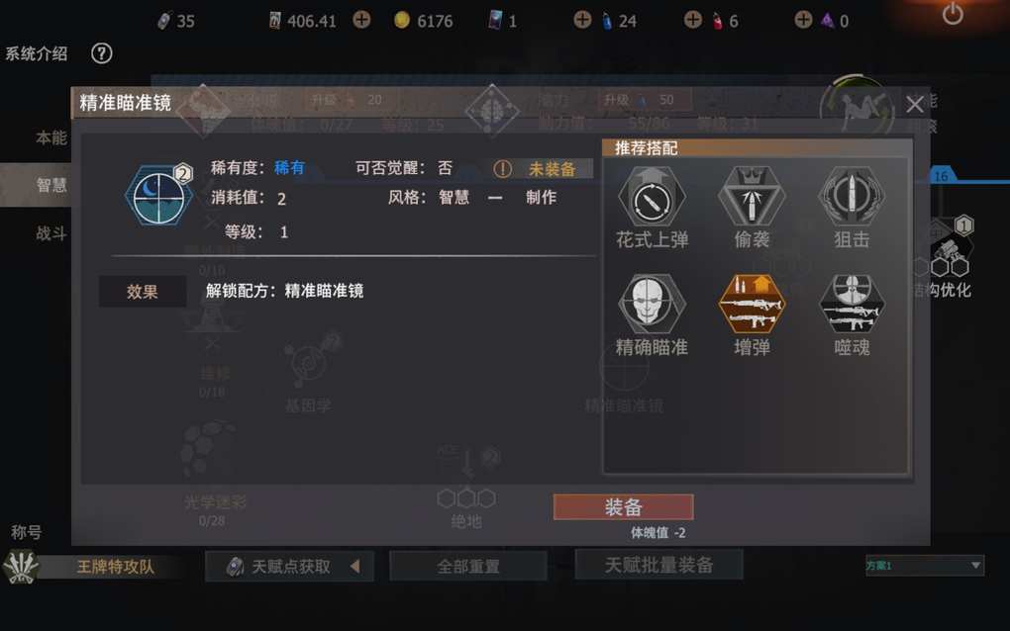The image size is (1010, 631).
Task: Open the 系统介绍 help question mark
Action: pyautogui.click(x=101, y=53)
